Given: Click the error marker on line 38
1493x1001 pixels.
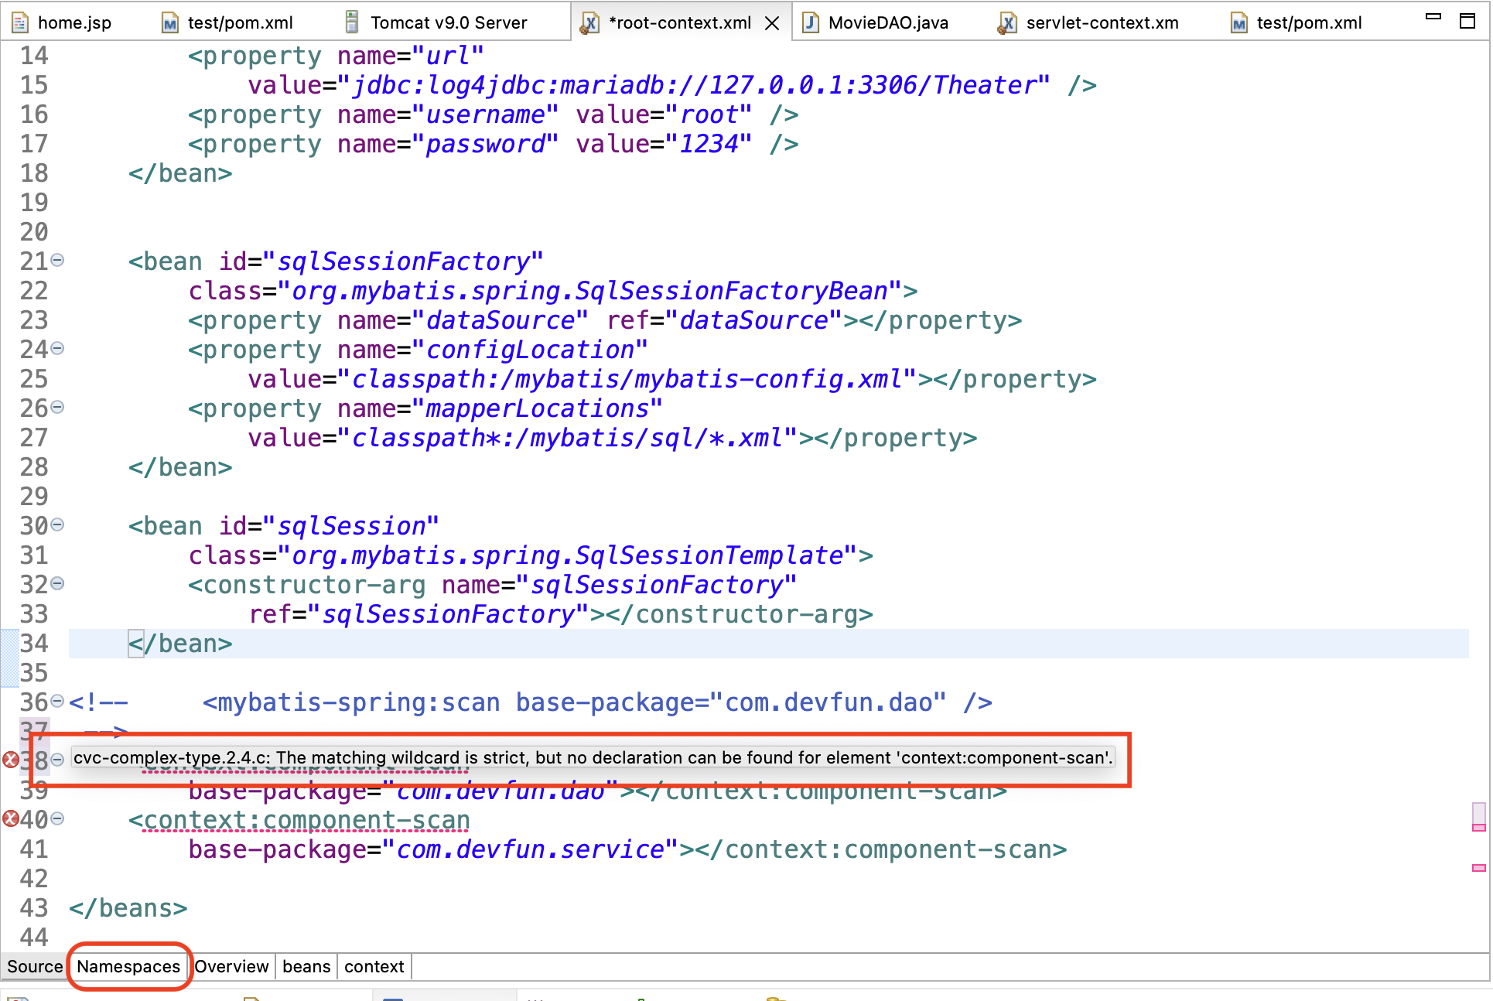Looking at the screenshot, I should click(11, 760).
